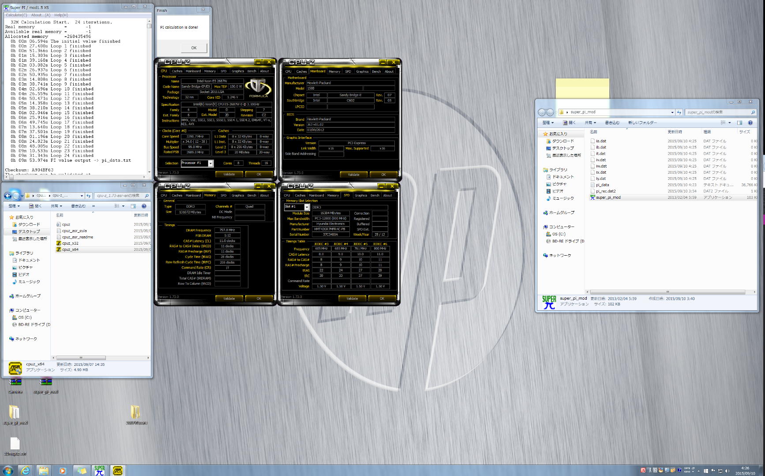This screenshot has height=476, width=765.
Task: Click the volume speaker tray icon
Action: point(727,471)
